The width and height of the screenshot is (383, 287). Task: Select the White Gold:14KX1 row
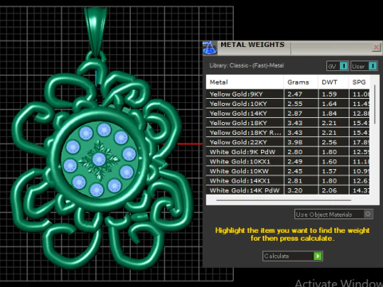pyautogui.click(x=288, y=181)
